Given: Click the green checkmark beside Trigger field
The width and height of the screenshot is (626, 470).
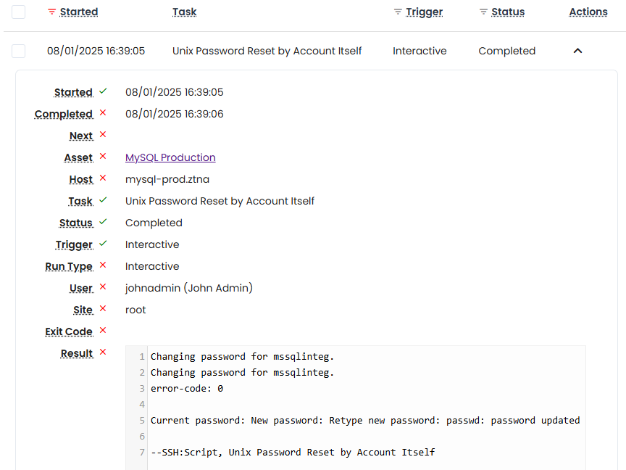Looking at the screenshot, I should click(x=102, y=244).
